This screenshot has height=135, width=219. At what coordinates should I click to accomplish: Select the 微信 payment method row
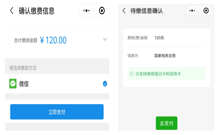[x=57, y=84]
